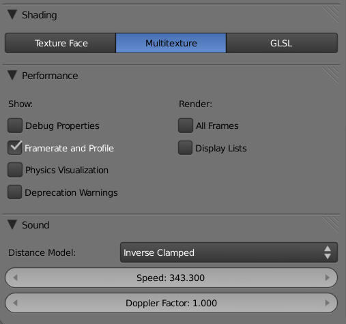
Task: Click the Doppler Factor value field
Action: pos(171,303)
